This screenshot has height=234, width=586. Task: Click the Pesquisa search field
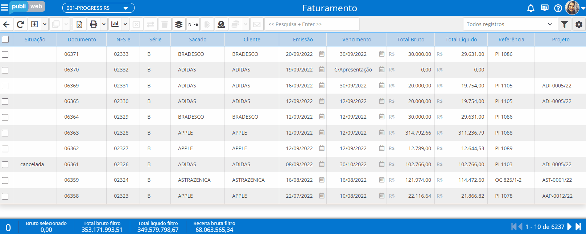[x=312, y=24]
